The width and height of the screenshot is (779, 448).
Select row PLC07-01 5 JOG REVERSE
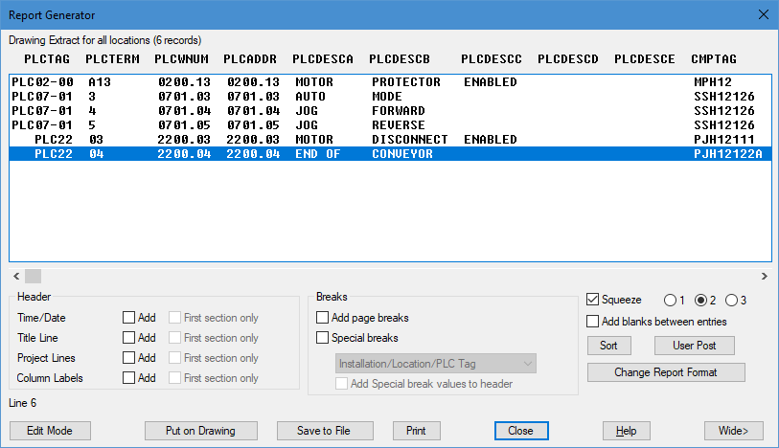pos(390,125)
